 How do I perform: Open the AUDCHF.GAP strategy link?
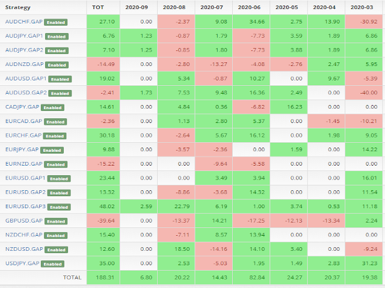(24, 22)
